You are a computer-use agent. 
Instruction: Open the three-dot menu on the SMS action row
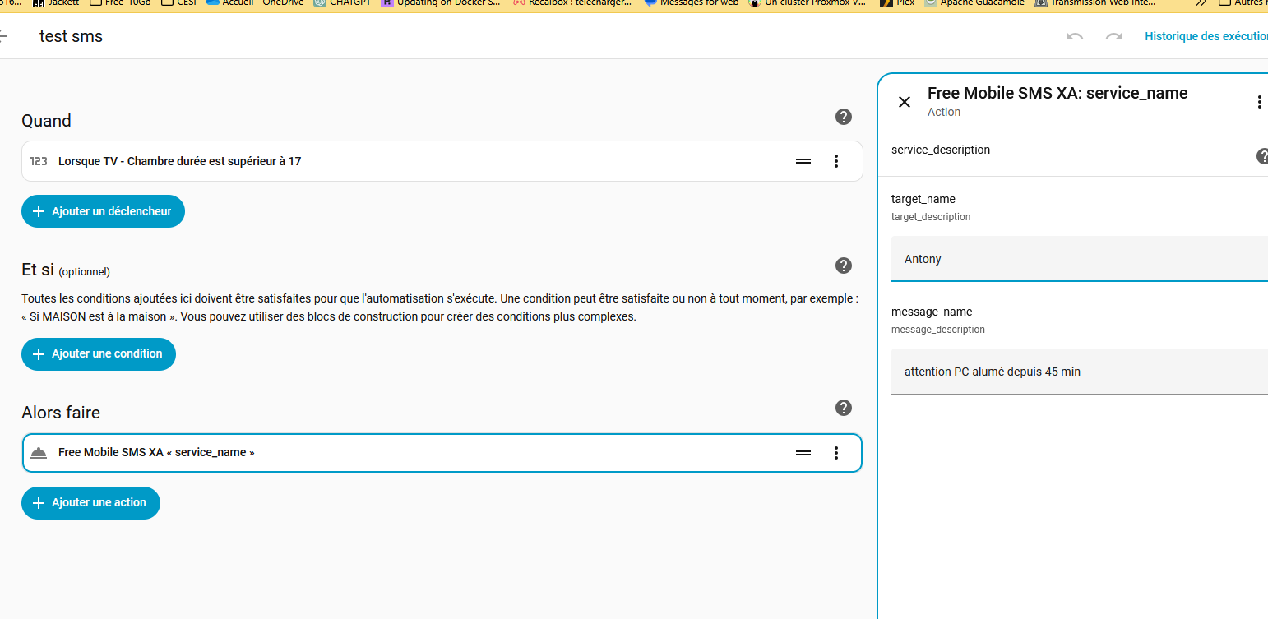836,453
